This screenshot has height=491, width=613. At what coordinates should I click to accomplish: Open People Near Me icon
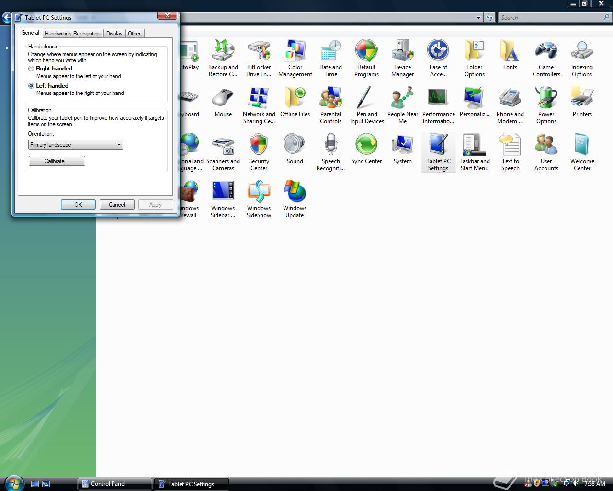[402, 105]
